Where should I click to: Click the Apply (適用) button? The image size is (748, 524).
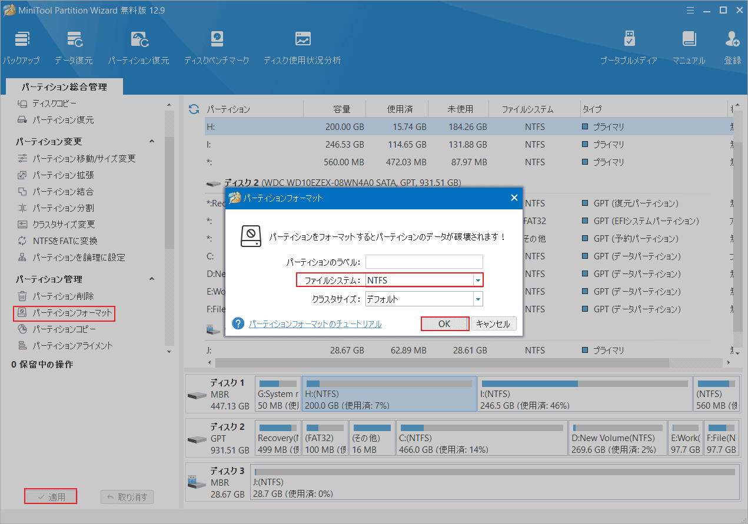51,497
